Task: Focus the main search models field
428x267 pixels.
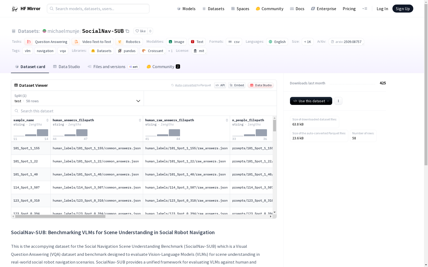Action: pos(98,9)
